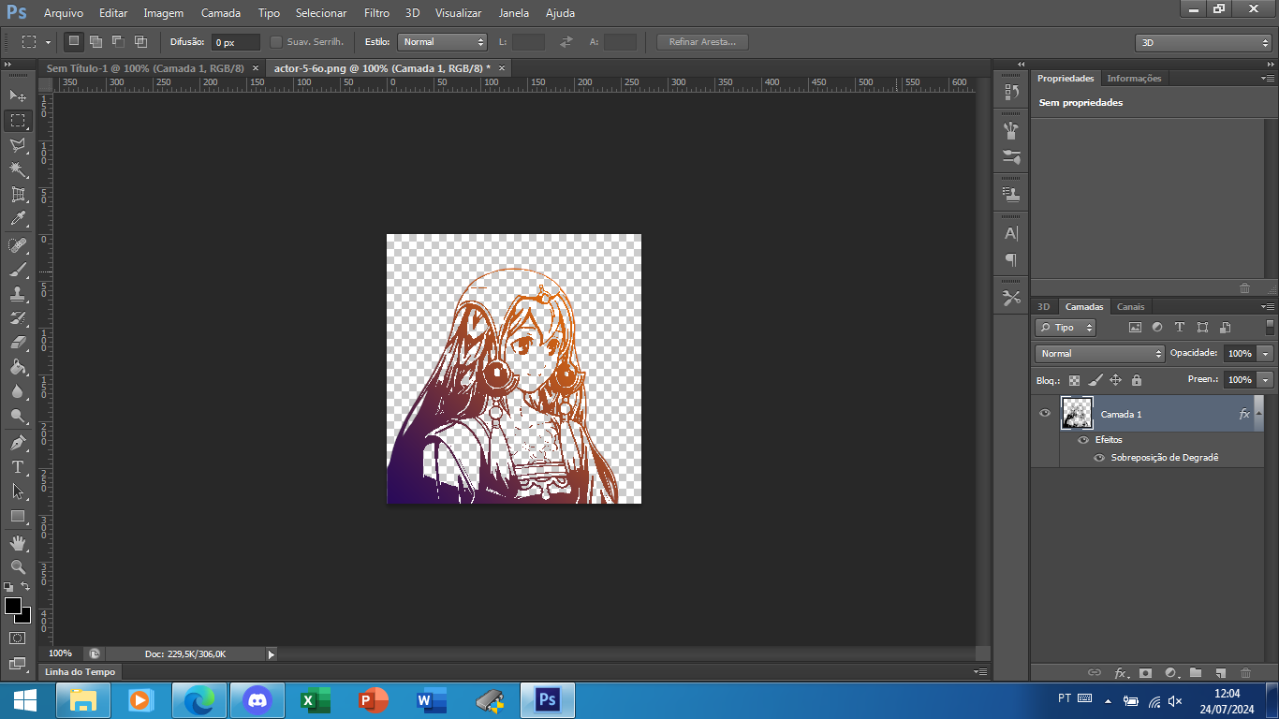1279x719 pixels.
Task: Toggle Quick Mask mode
Action: [x=18, y=638]
